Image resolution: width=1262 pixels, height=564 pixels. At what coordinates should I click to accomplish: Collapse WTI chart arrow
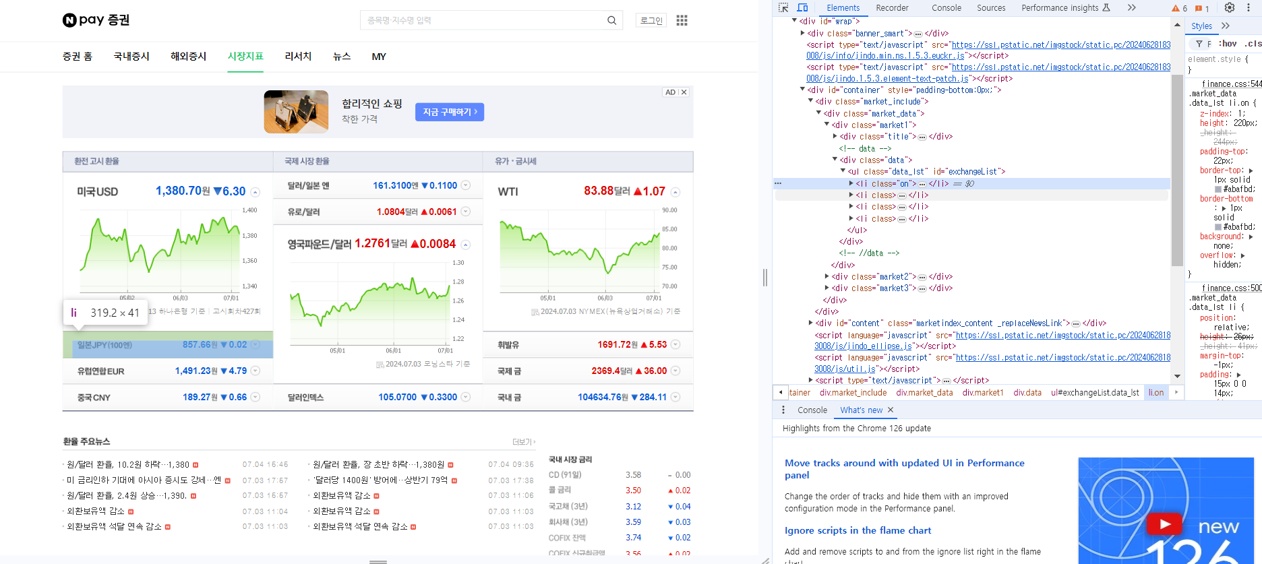pyautogui.click(x=675, y=192)
